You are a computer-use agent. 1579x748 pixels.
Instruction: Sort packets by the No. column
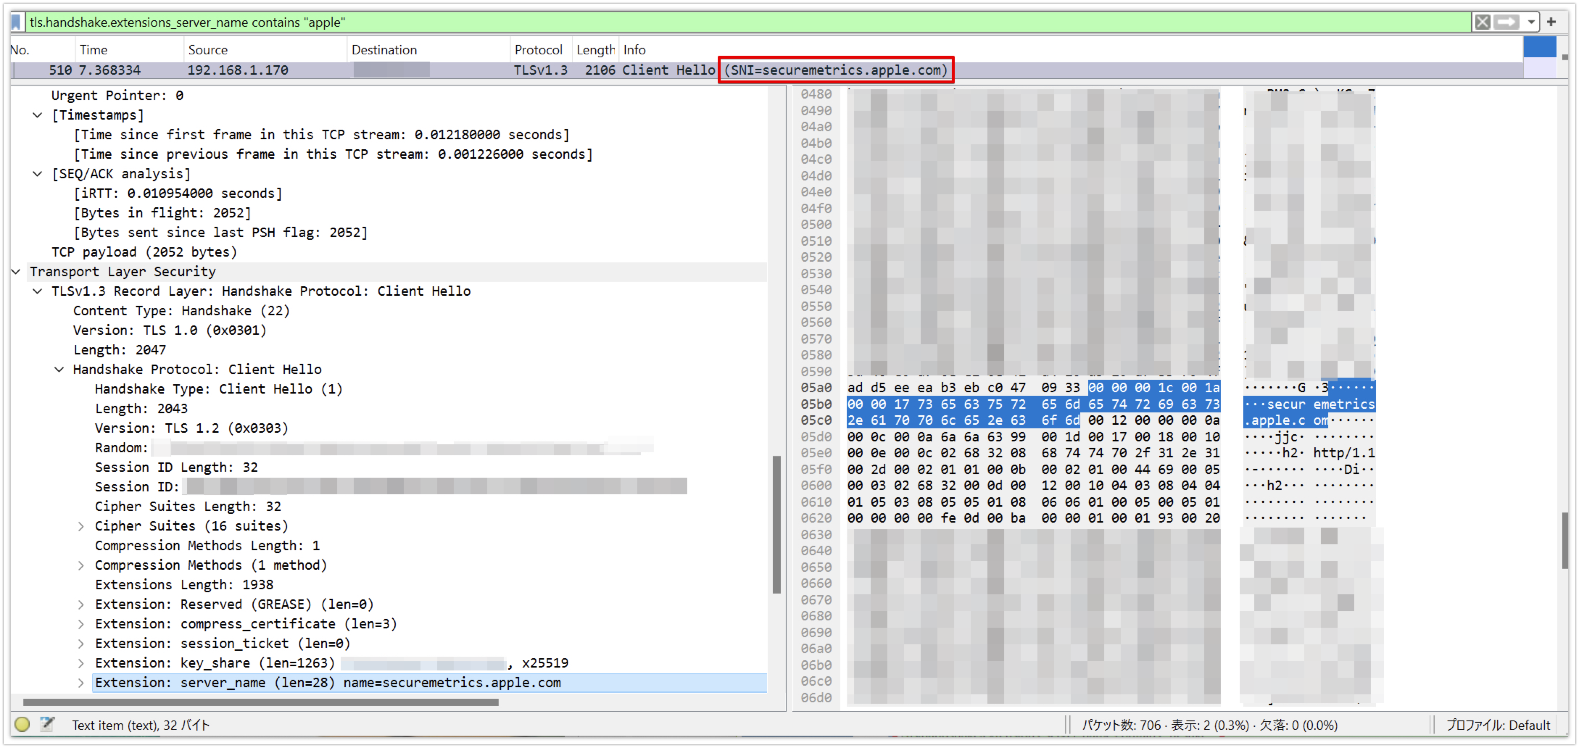pyautogui.click(x=42, y=50)
